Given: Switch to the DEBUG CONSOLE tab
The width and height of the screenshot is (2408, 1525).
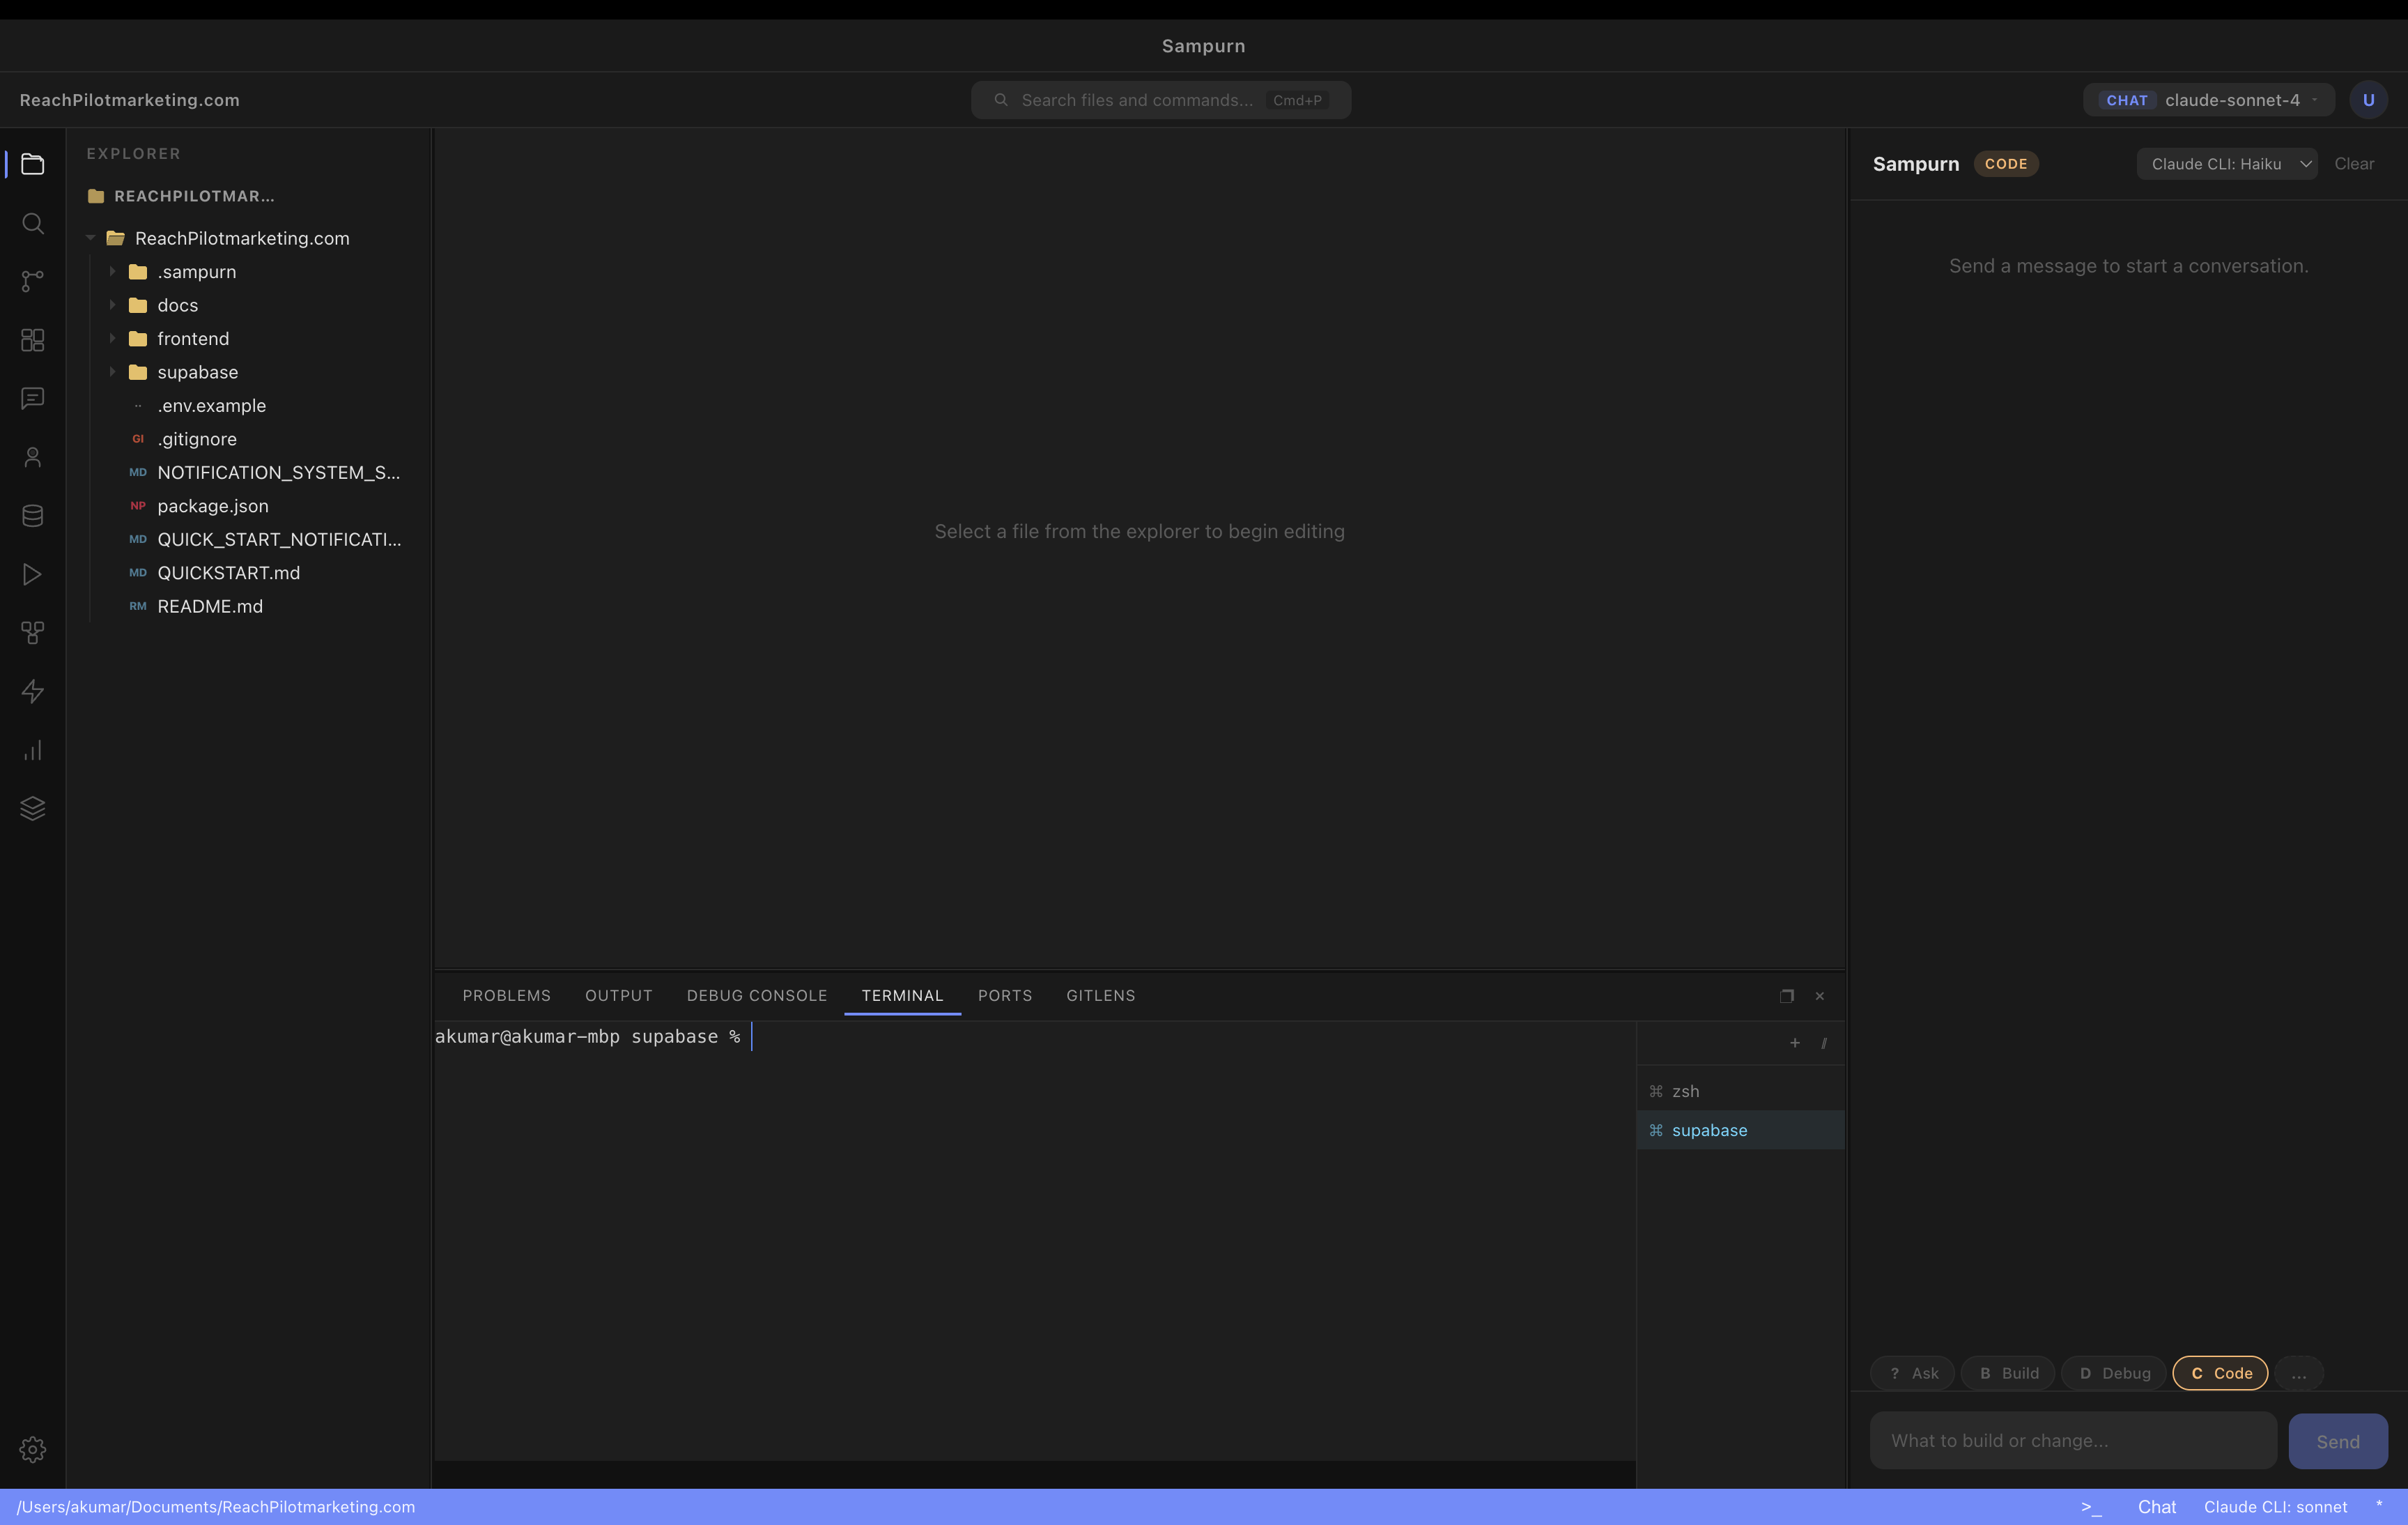Looking at the screenshot, I should click(x=757, y=995).
